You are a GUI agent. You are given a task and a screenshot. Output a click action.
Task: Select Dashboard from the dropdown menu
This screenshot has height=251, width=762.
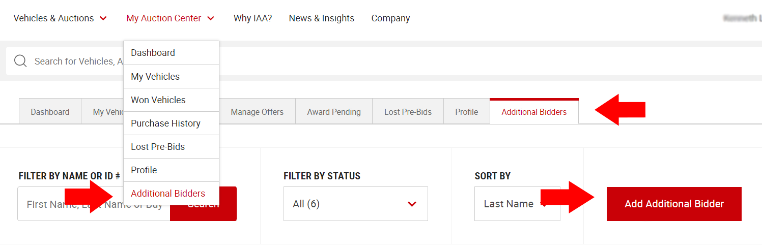tap(153, 53)
